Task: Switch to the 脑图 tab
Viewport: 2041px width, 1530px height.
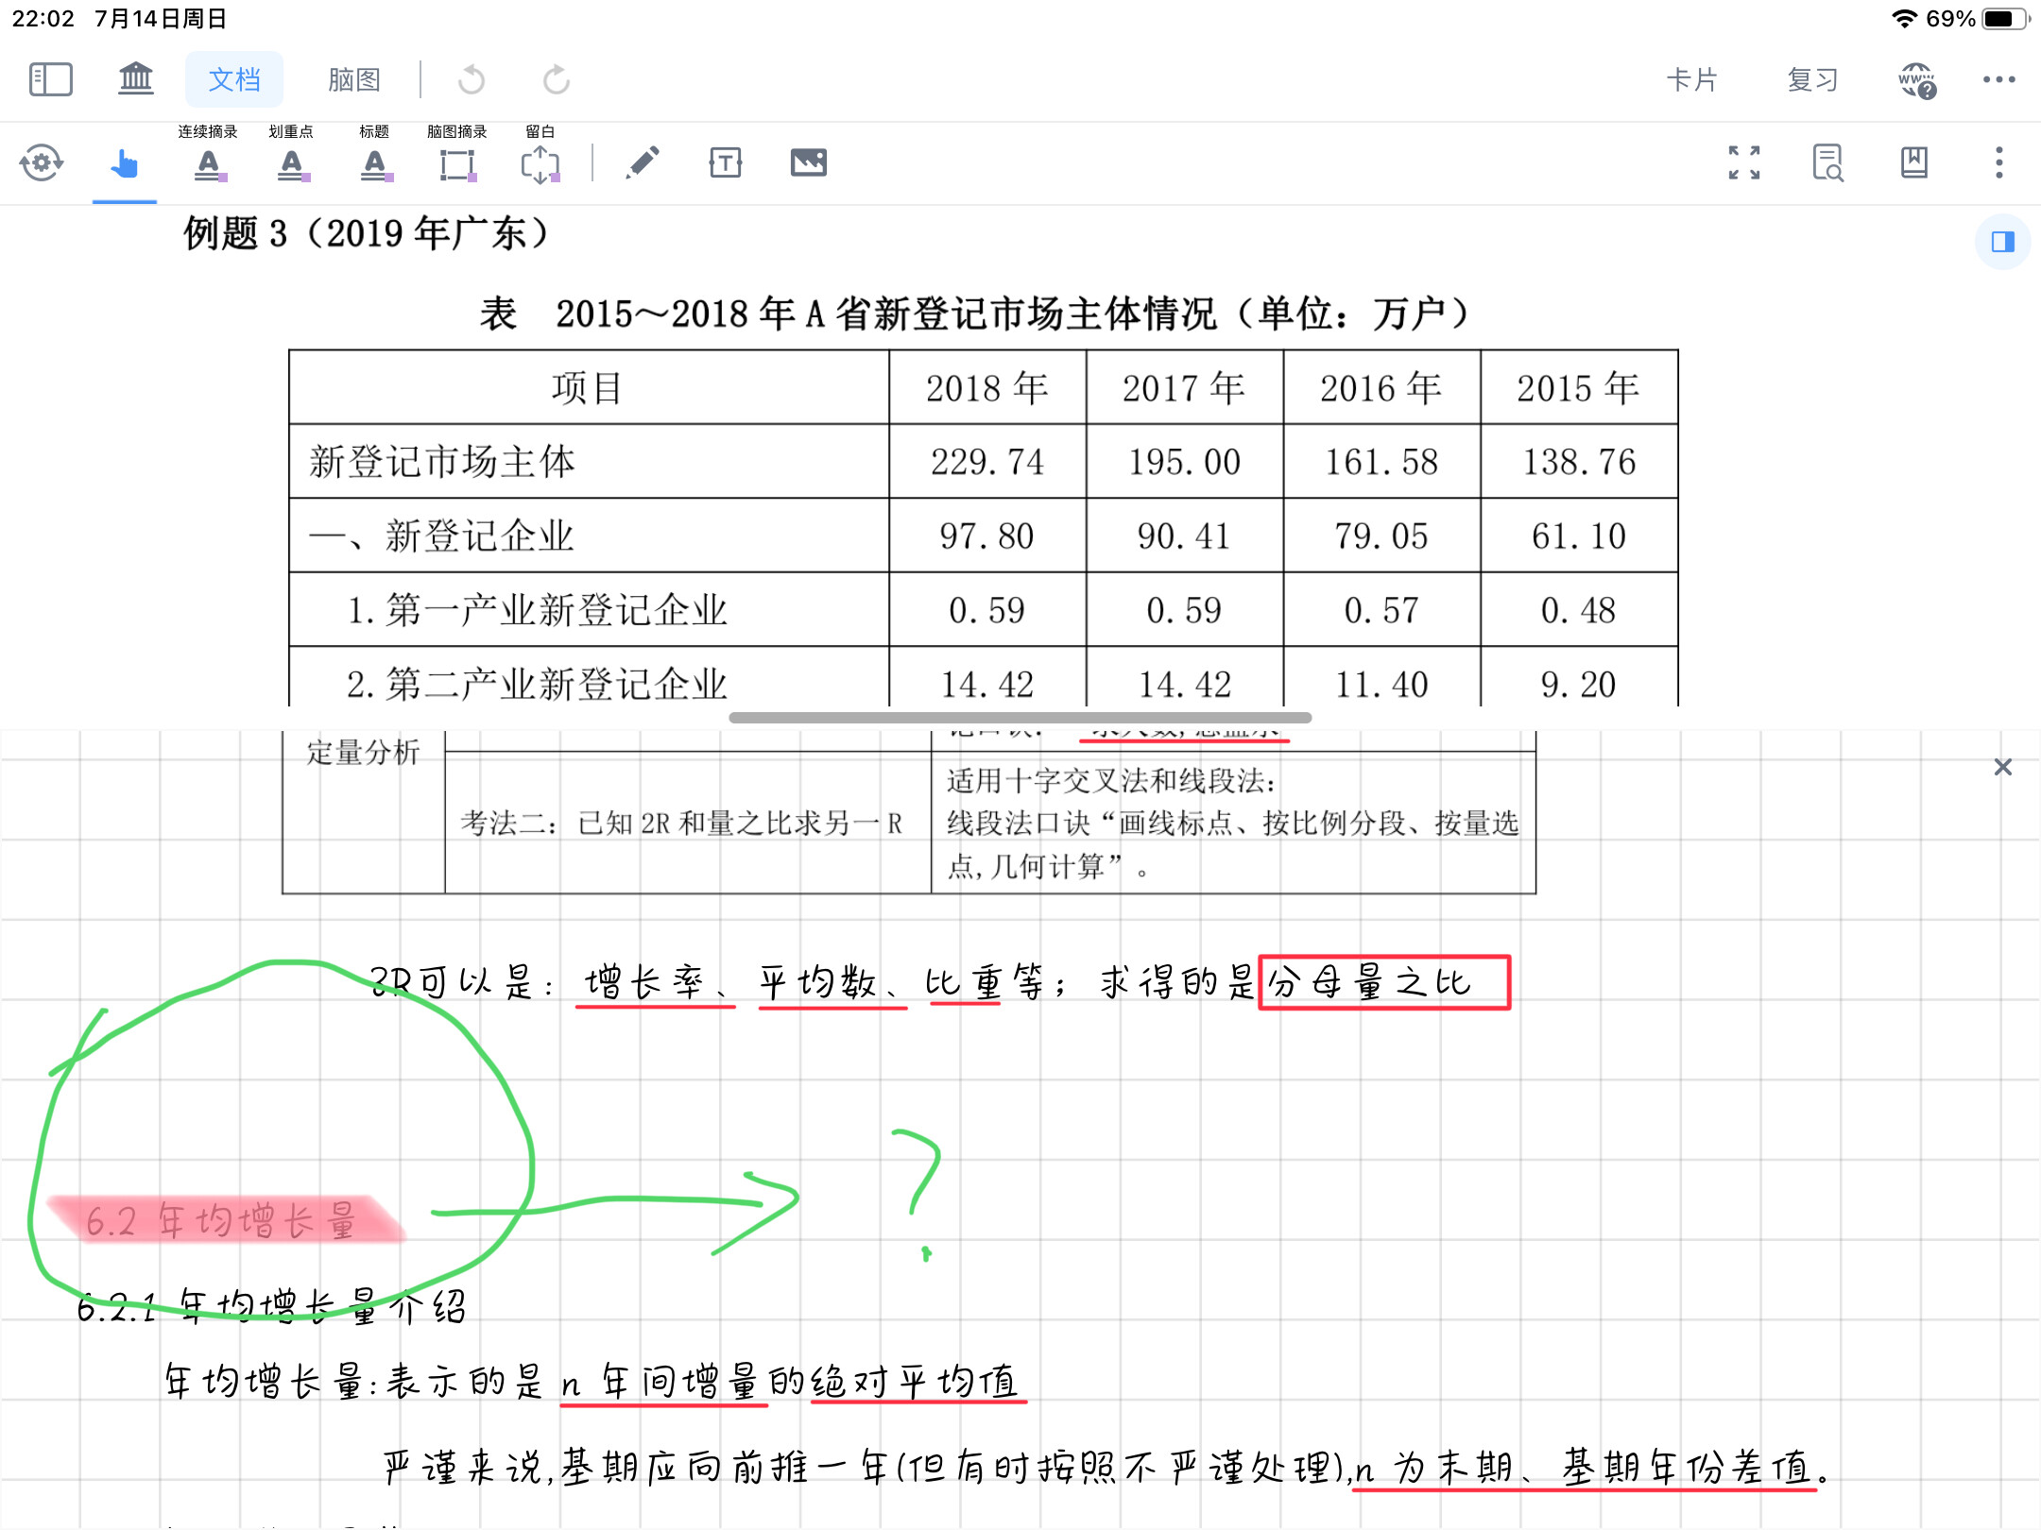Action: [x=354, y=79]
